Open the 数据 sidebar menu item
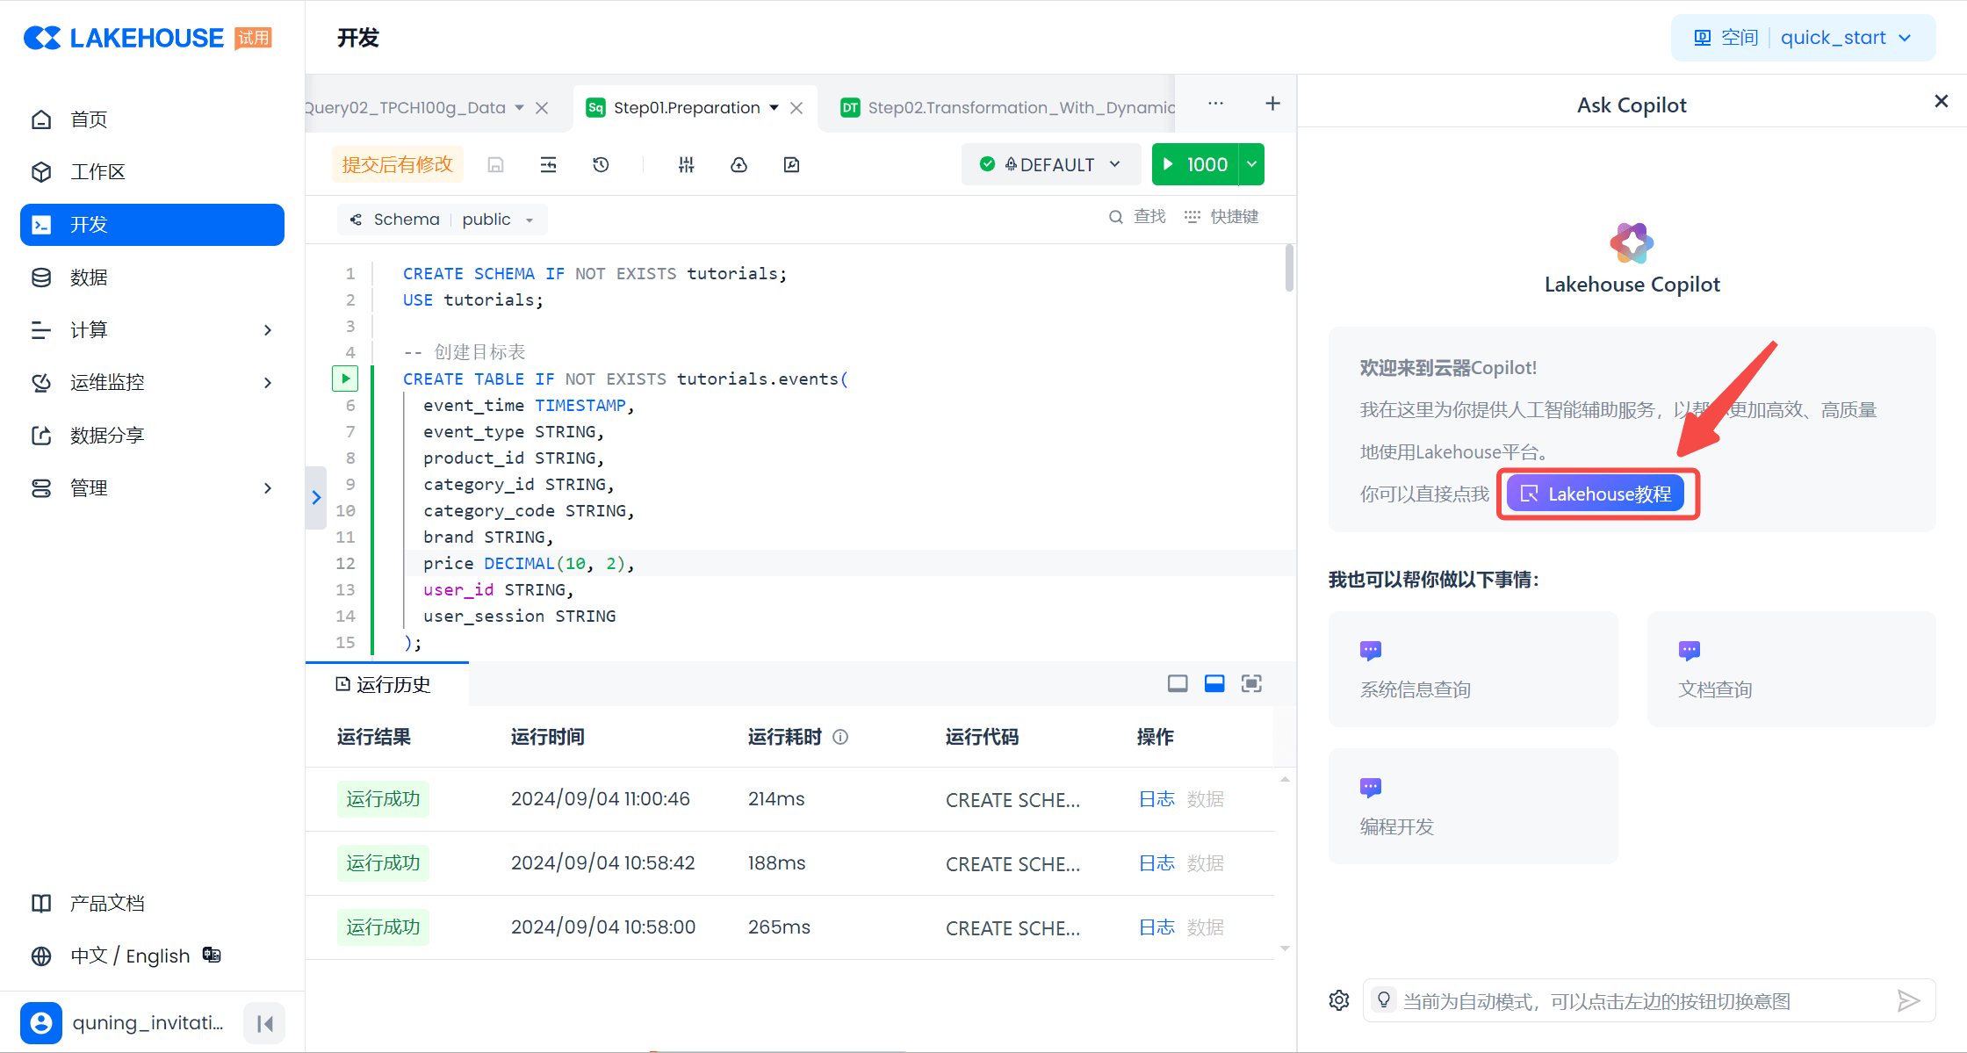 pos(89,278)
